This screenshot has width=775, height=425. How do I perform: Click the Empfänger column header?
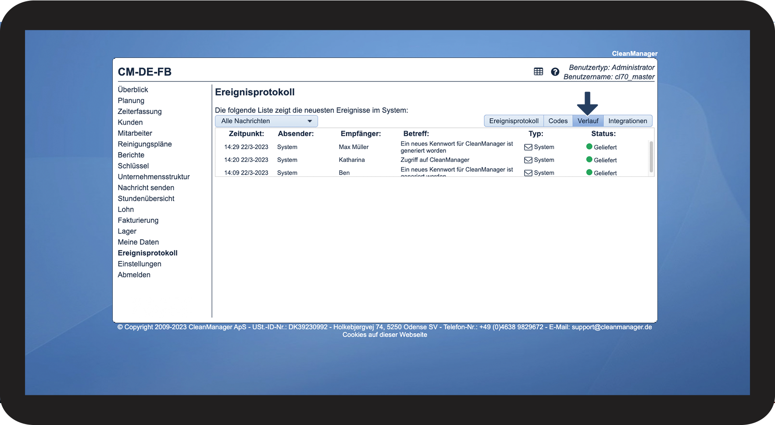click(361, 134)
